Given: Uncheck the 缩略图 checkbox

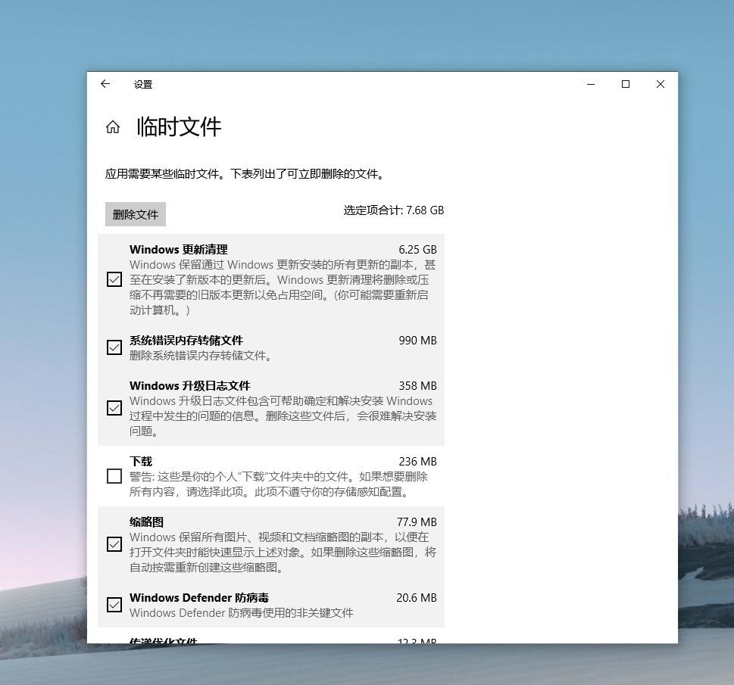Looking at the screenshot, I should (x=114, y=544).
